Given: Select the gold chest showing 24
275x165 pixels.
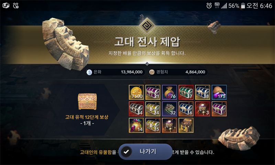Looking at the screenshot, I should (153, 109).
